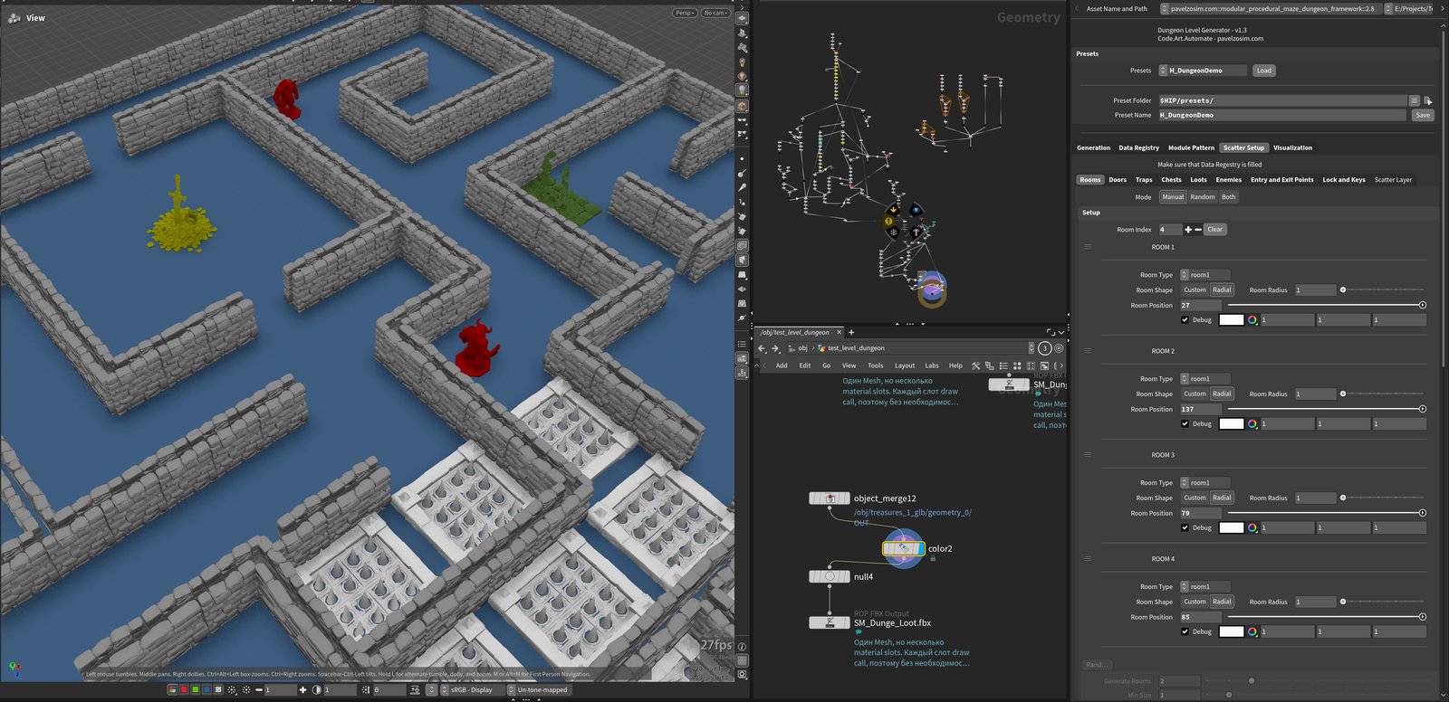
Task: Switch to the Visualization tab
Action: (1292, 147)
